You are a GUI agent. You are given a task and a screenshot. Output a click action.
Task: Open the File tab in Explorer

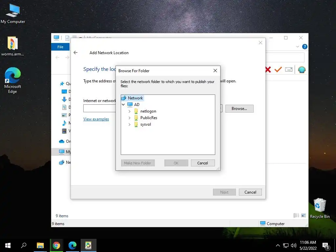(x=60, y=47)
